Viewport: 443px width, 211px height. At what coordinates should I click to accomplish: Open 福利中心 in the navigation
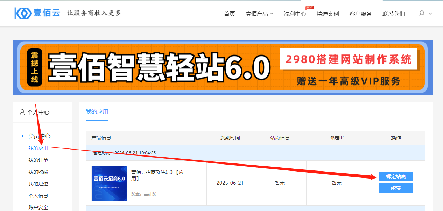[295, 14]
